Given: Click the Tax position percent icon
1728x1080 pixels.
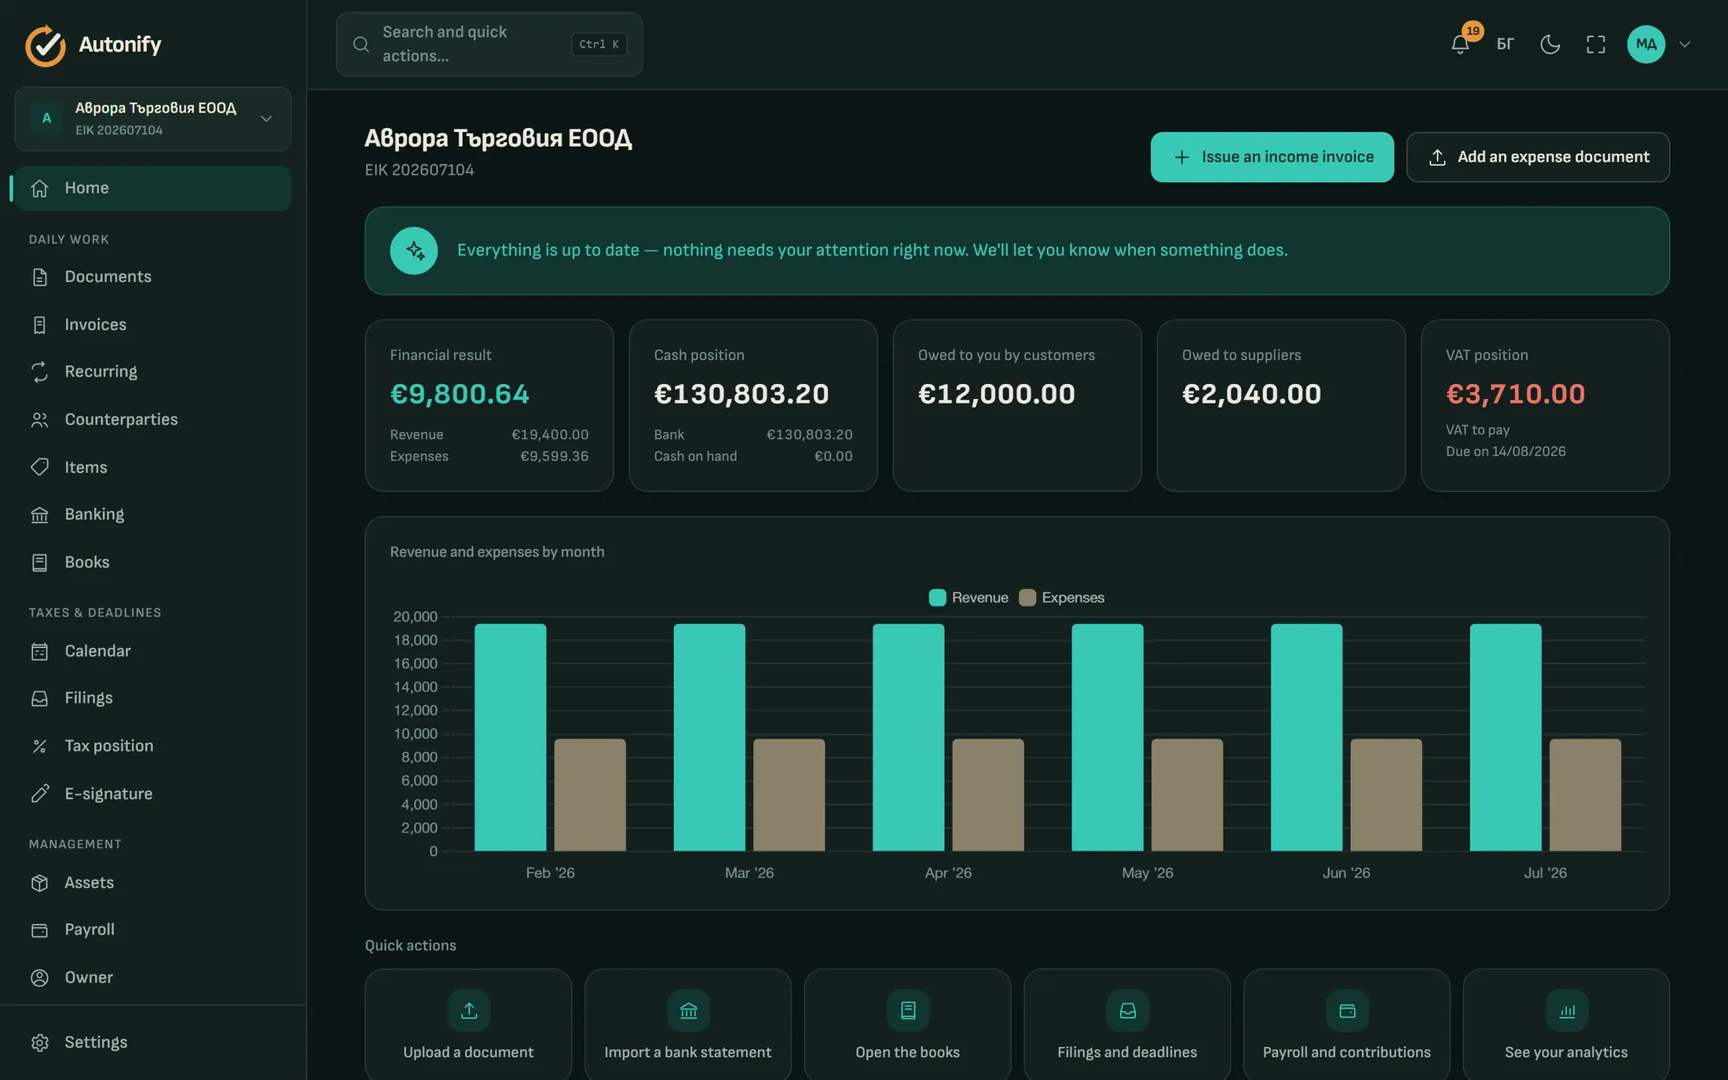Looking at the screenshot, I should (39, 746).
